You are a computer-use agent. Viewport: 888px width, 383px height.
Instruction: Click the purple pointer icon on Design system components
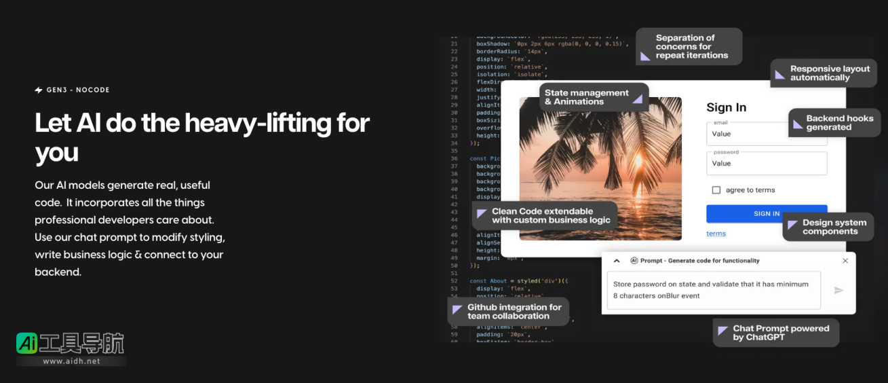792,226
